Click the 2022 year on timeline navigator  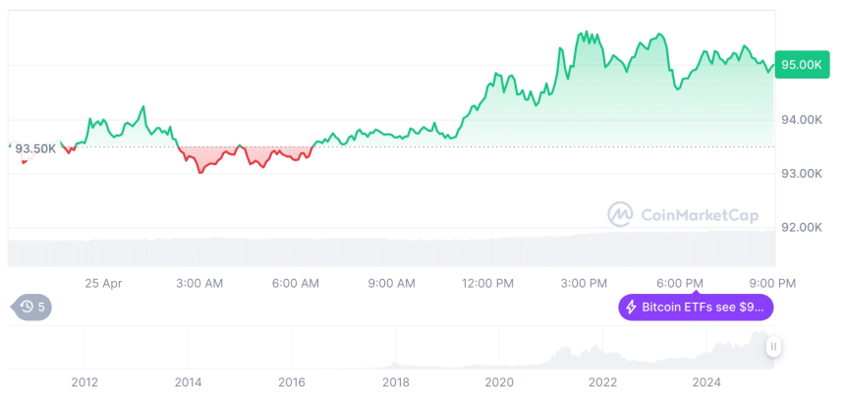(602, 381)
